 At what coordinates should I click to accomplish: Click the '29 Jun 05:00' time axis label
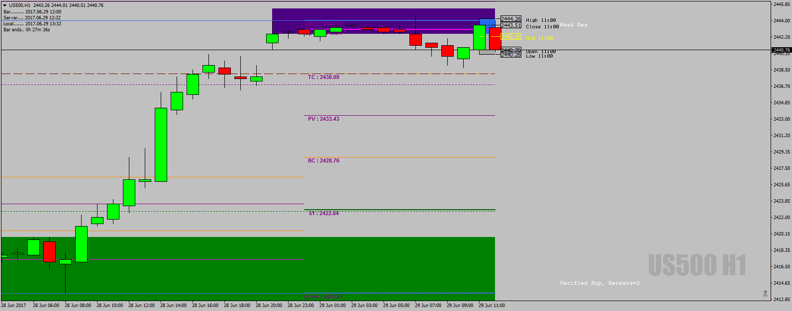[396, 306]
